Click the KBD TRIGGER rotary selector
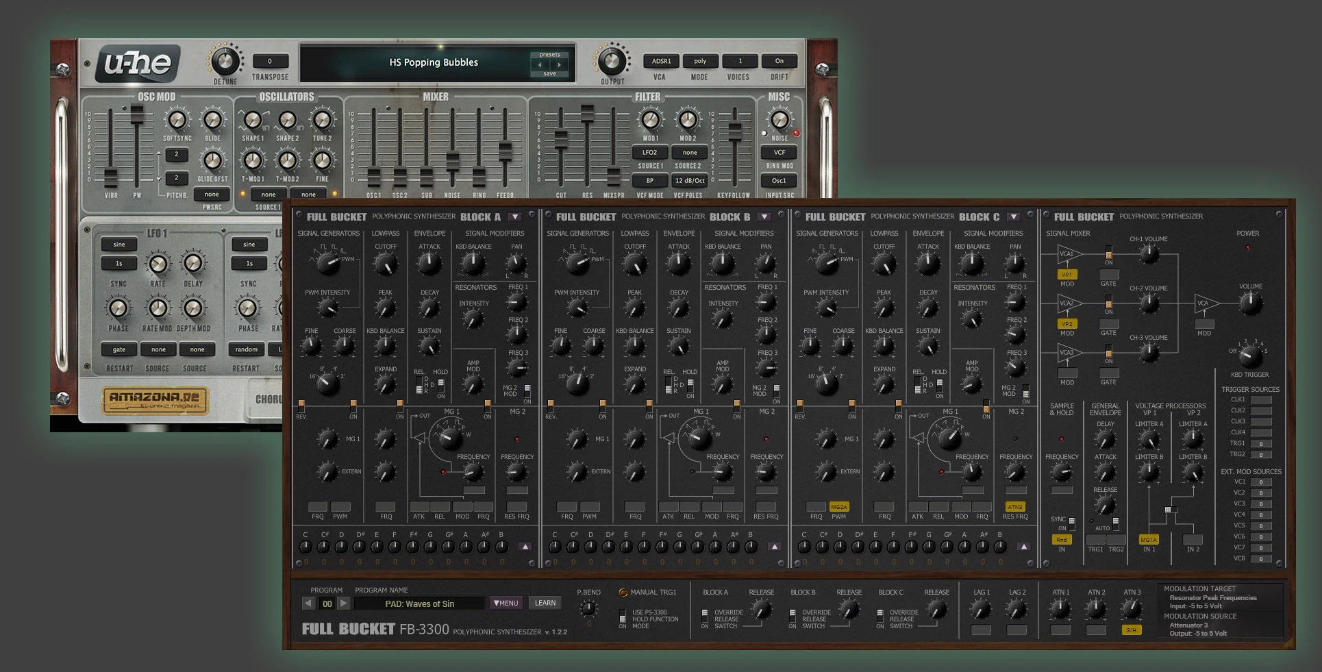Image resolution: width=1322 pixels, height=672 pixels. 1250,356
